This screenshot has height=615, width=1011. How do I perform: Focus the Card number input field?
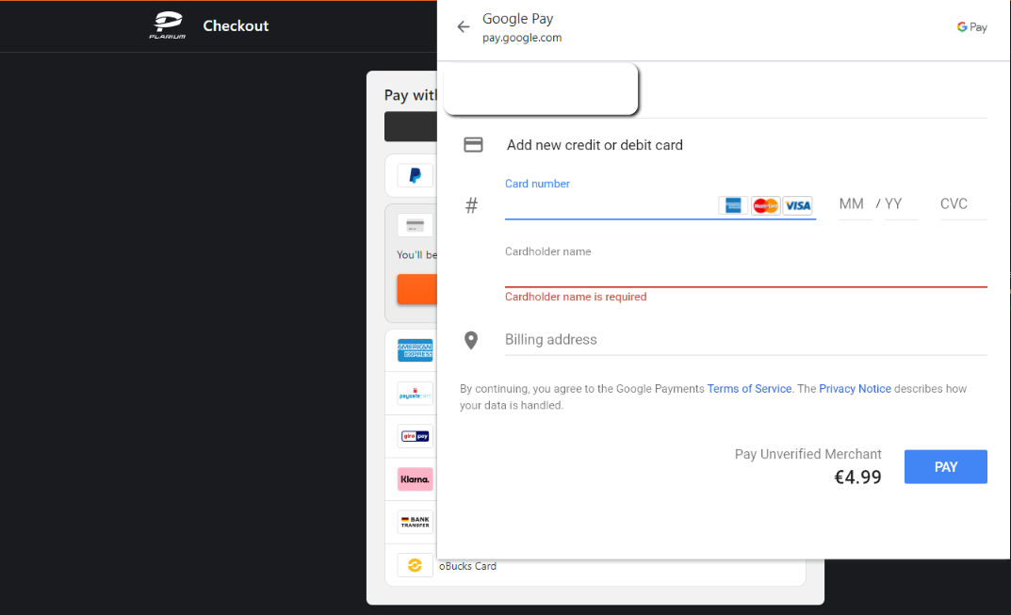610,205
